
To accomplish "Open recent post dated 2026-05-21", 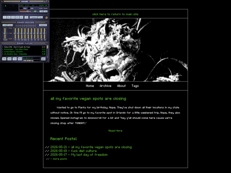I will [91, 147].
